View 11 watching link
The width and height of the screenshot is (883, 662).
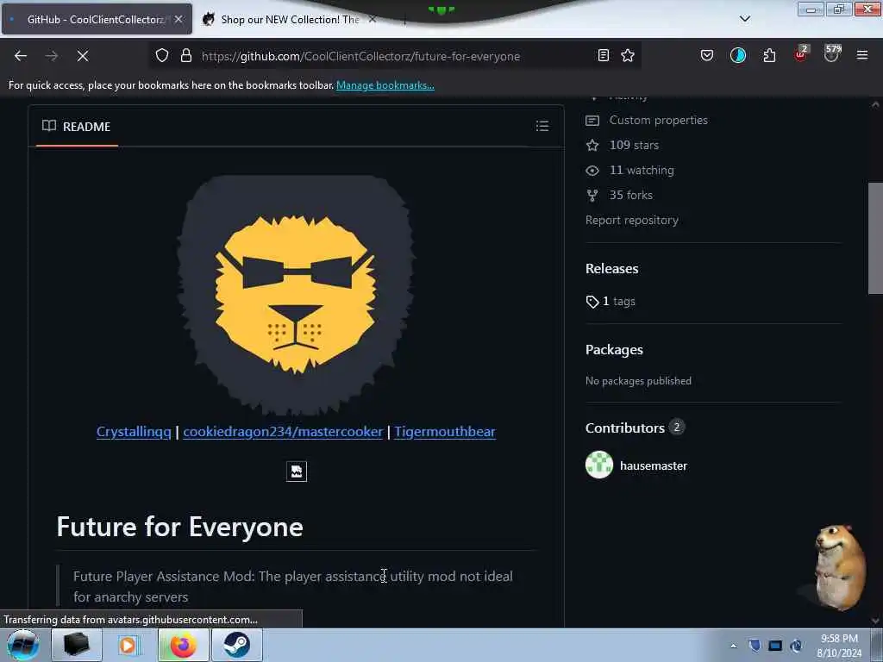tap(642, 170)
